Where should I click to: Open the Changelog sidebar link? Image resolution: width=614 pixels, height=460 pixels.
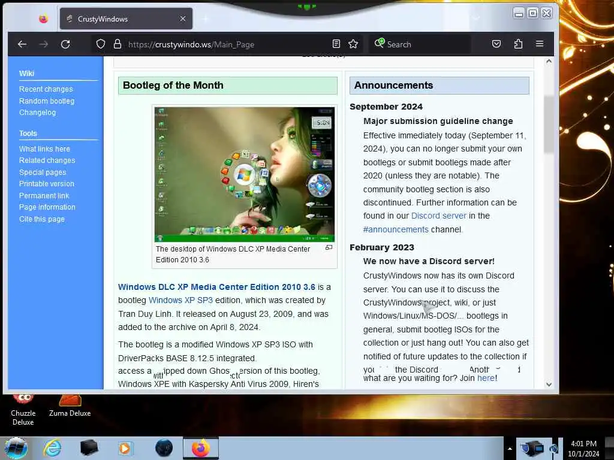coord(38,113)
